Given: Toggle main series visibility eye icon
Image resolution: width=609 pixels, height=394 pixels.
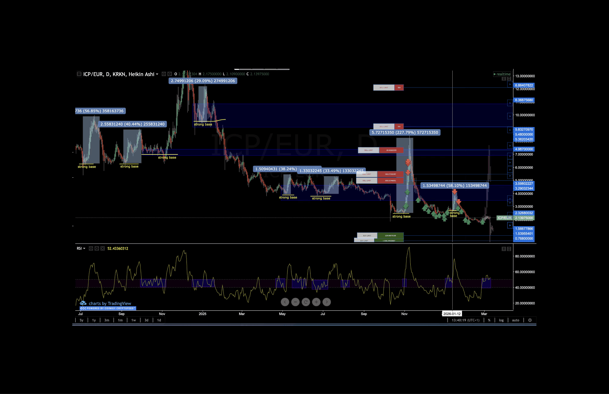Looking at the screenshot, I should (x=164, y=74).
